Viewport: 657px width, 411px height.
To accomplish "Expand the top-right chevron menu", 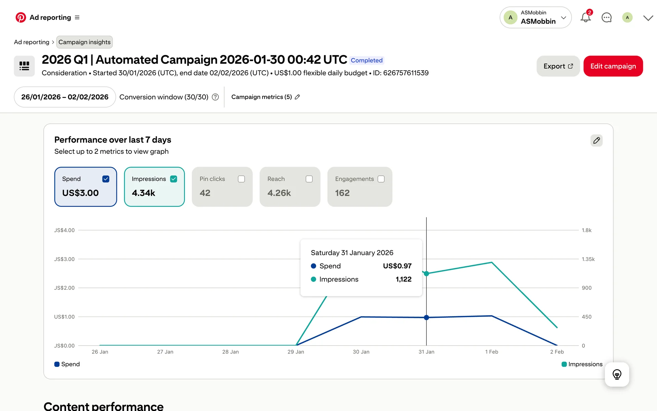I will (648, 18).
